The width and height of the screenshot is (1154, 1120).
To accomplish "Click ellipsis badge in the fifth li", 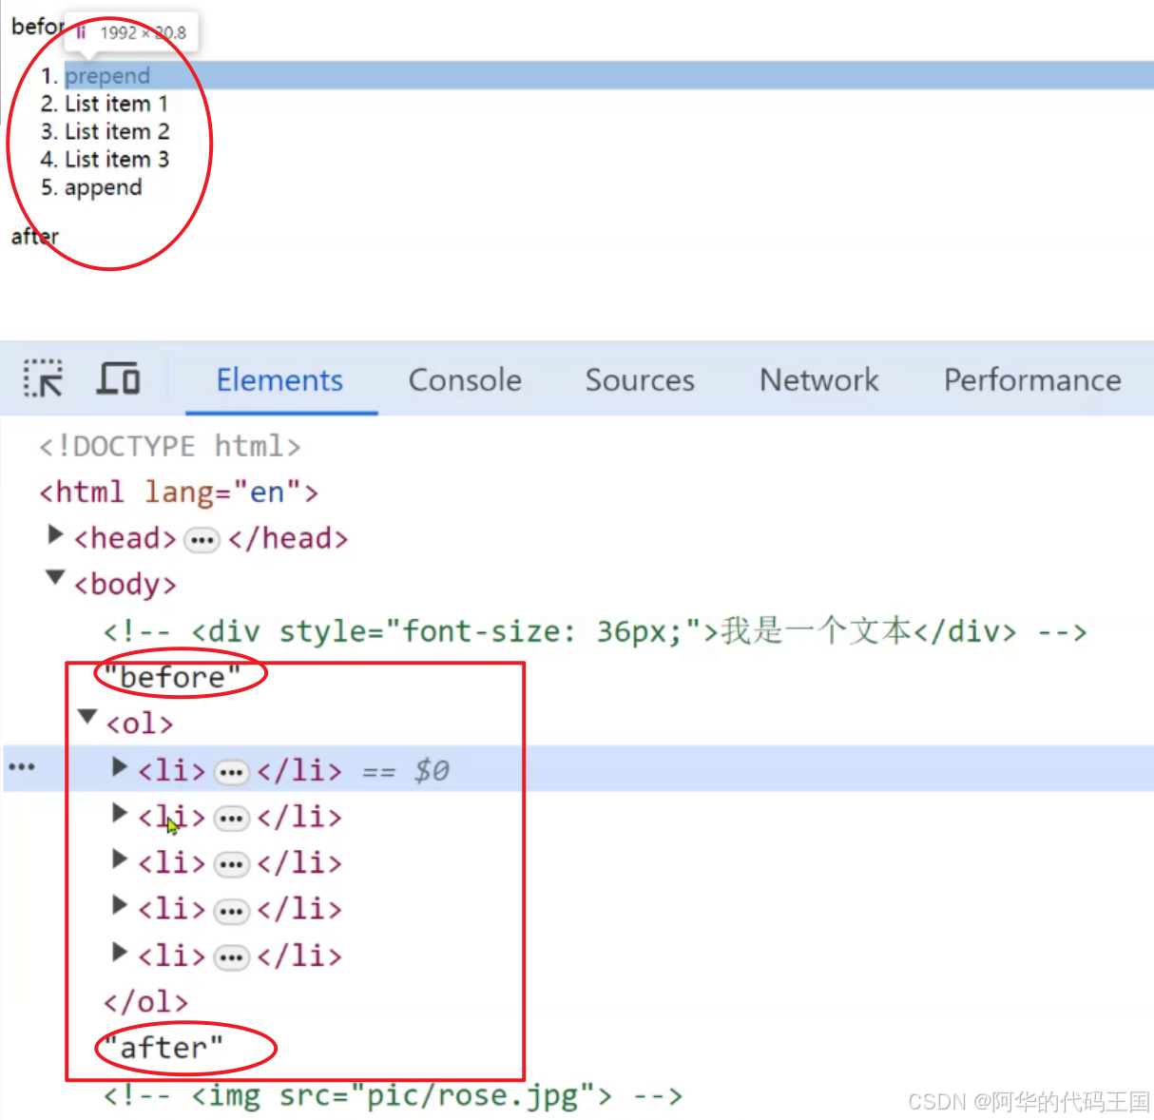I will 232,957.
